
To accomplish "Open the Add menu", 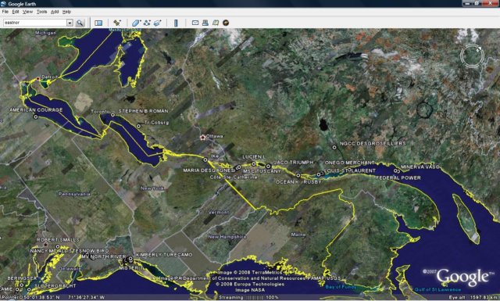I will (55, 12).
